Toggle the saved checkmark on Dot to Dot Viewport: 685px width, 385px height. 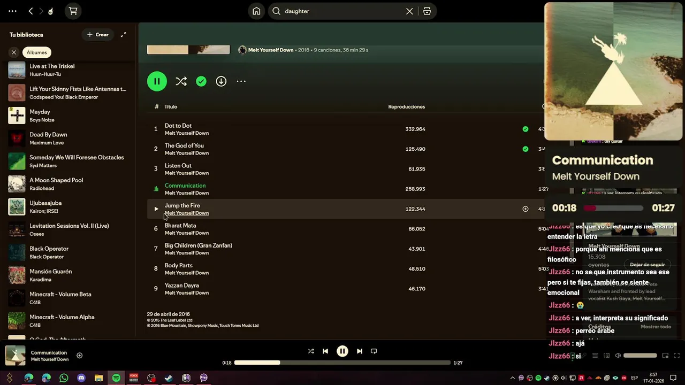pos(526,129)
